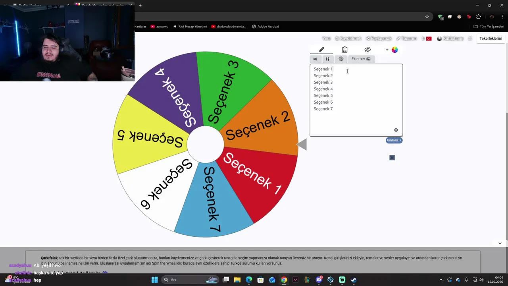
Task: Click 'Seçenek 7' line in entries list
Action: coord(323,109)
